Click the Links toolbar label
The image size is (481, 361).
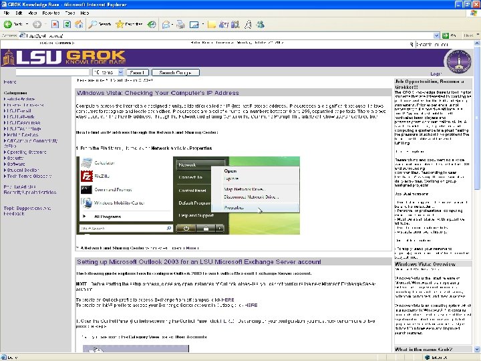pos(468,35)
